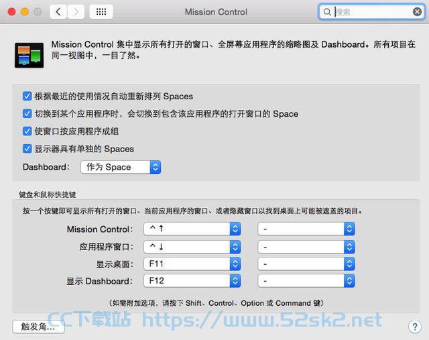Click inside the search input field
Screen dimensions: 429x340
(x=372, y=12)
